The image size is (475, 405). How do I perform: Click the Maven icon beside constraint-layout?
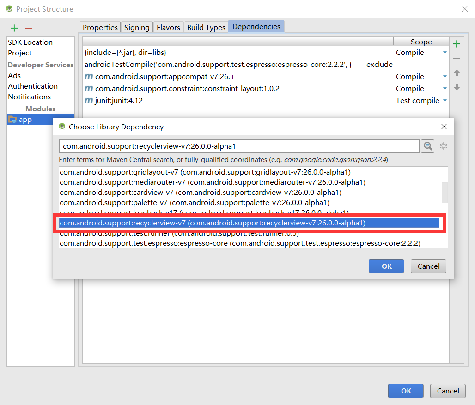tap(88, 88)
